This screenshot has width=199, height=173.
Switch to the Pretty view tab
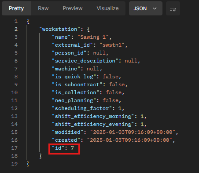[16, 8]
